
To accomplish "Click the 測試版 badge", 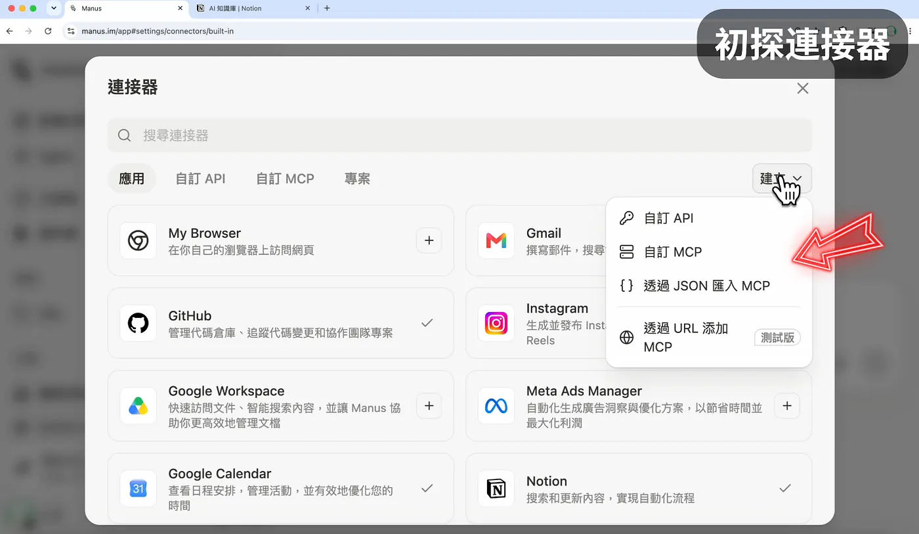I will pyautogui.click(x=777, y=338).
